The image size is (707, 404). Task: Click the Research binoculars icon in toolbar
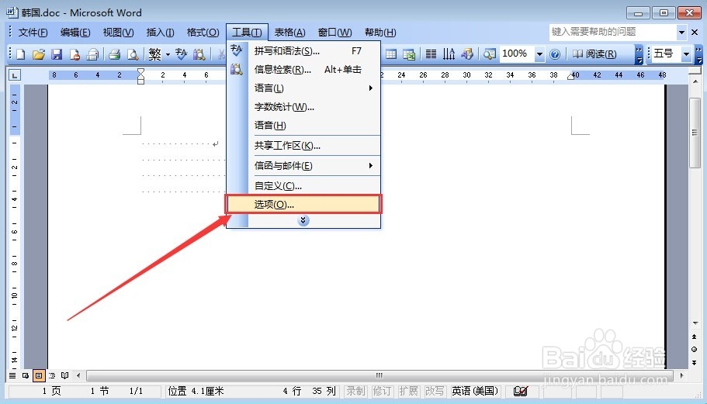199,54
